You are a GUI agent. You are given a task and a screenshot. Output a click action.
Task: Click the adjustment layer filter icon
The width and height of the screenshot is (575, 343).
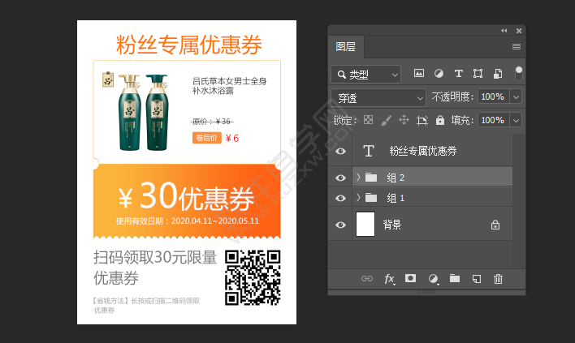coord(439,74)
